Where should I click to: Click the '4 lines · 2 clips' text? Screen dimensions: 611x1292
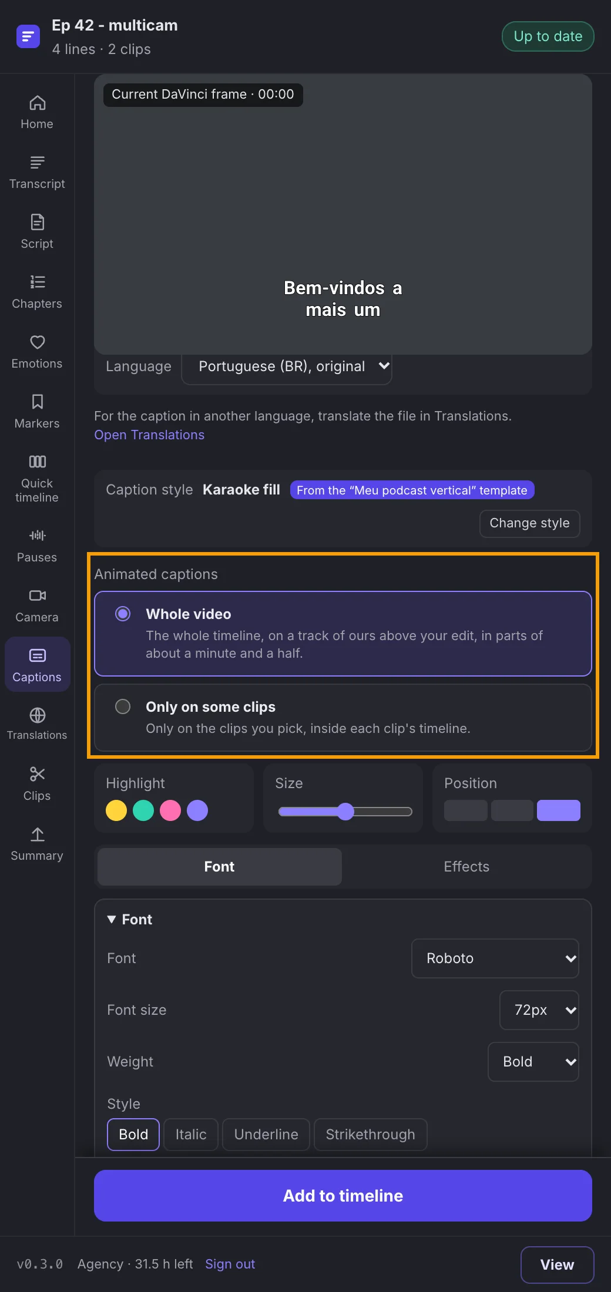point(101,49)
